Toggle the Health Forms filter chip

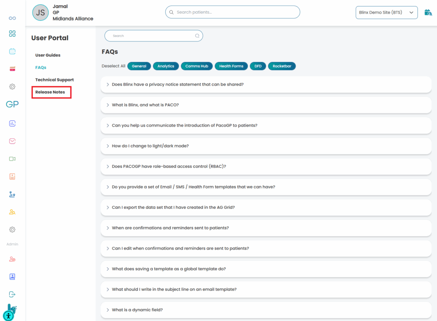pyautogui.click(x=231, y=66)
